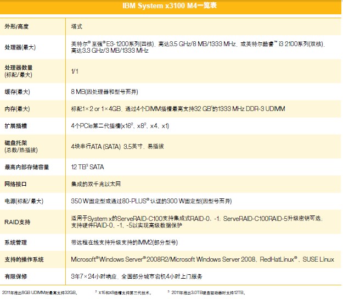Click the table title 'IBM System x3100 M4一览表'
This screenshot has height=299, width=343.
[170, 5]
